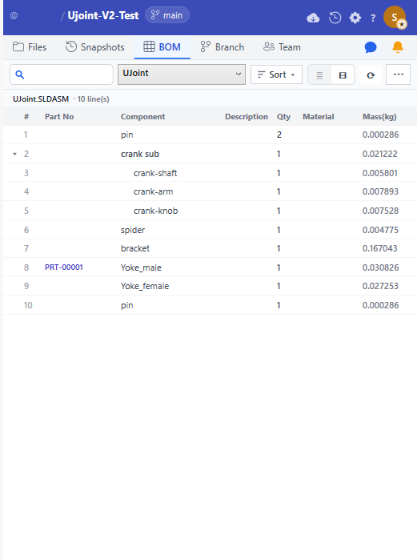This screenshot has width=417, height=559.
Task: Open user avatar S menu
Action: (395, 17)
